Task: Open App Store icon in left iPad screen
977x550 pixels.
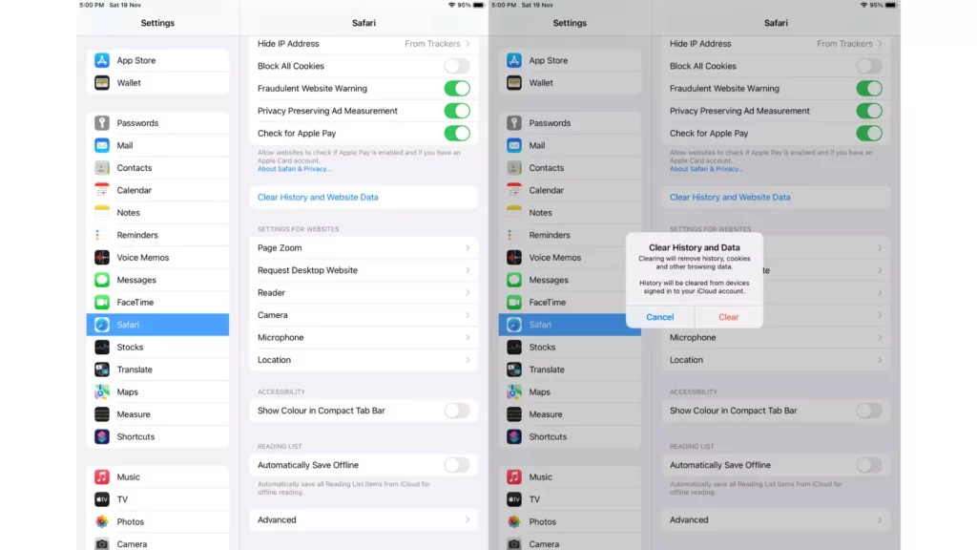Action: (x=101, y=60)
